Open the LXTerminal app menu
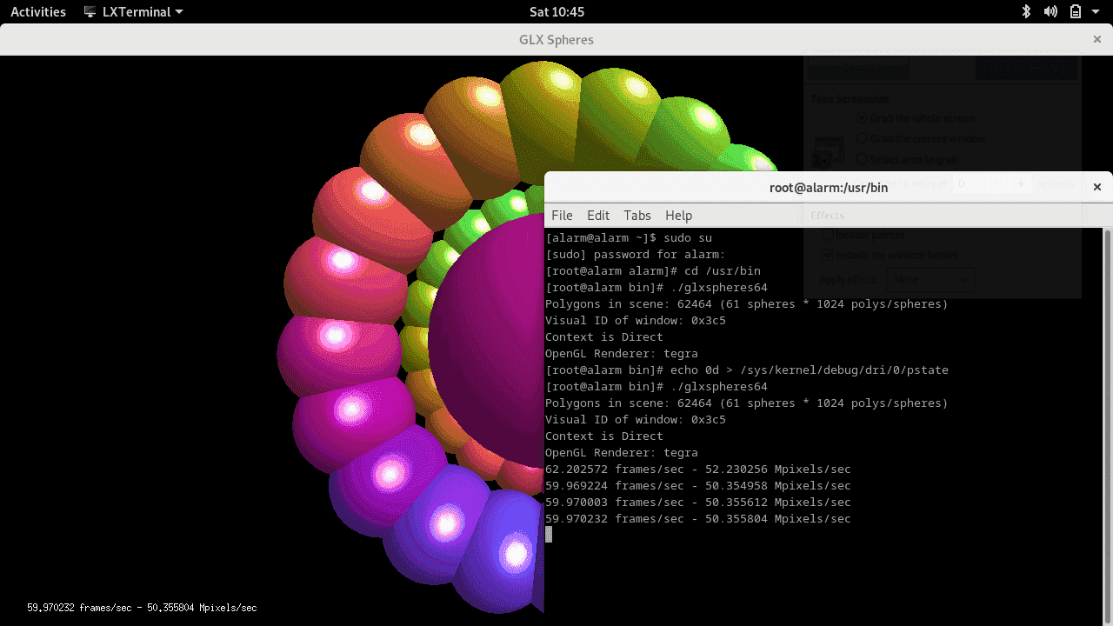The width and height of the screenshot is (1113, 626). (x=133, y=11)
